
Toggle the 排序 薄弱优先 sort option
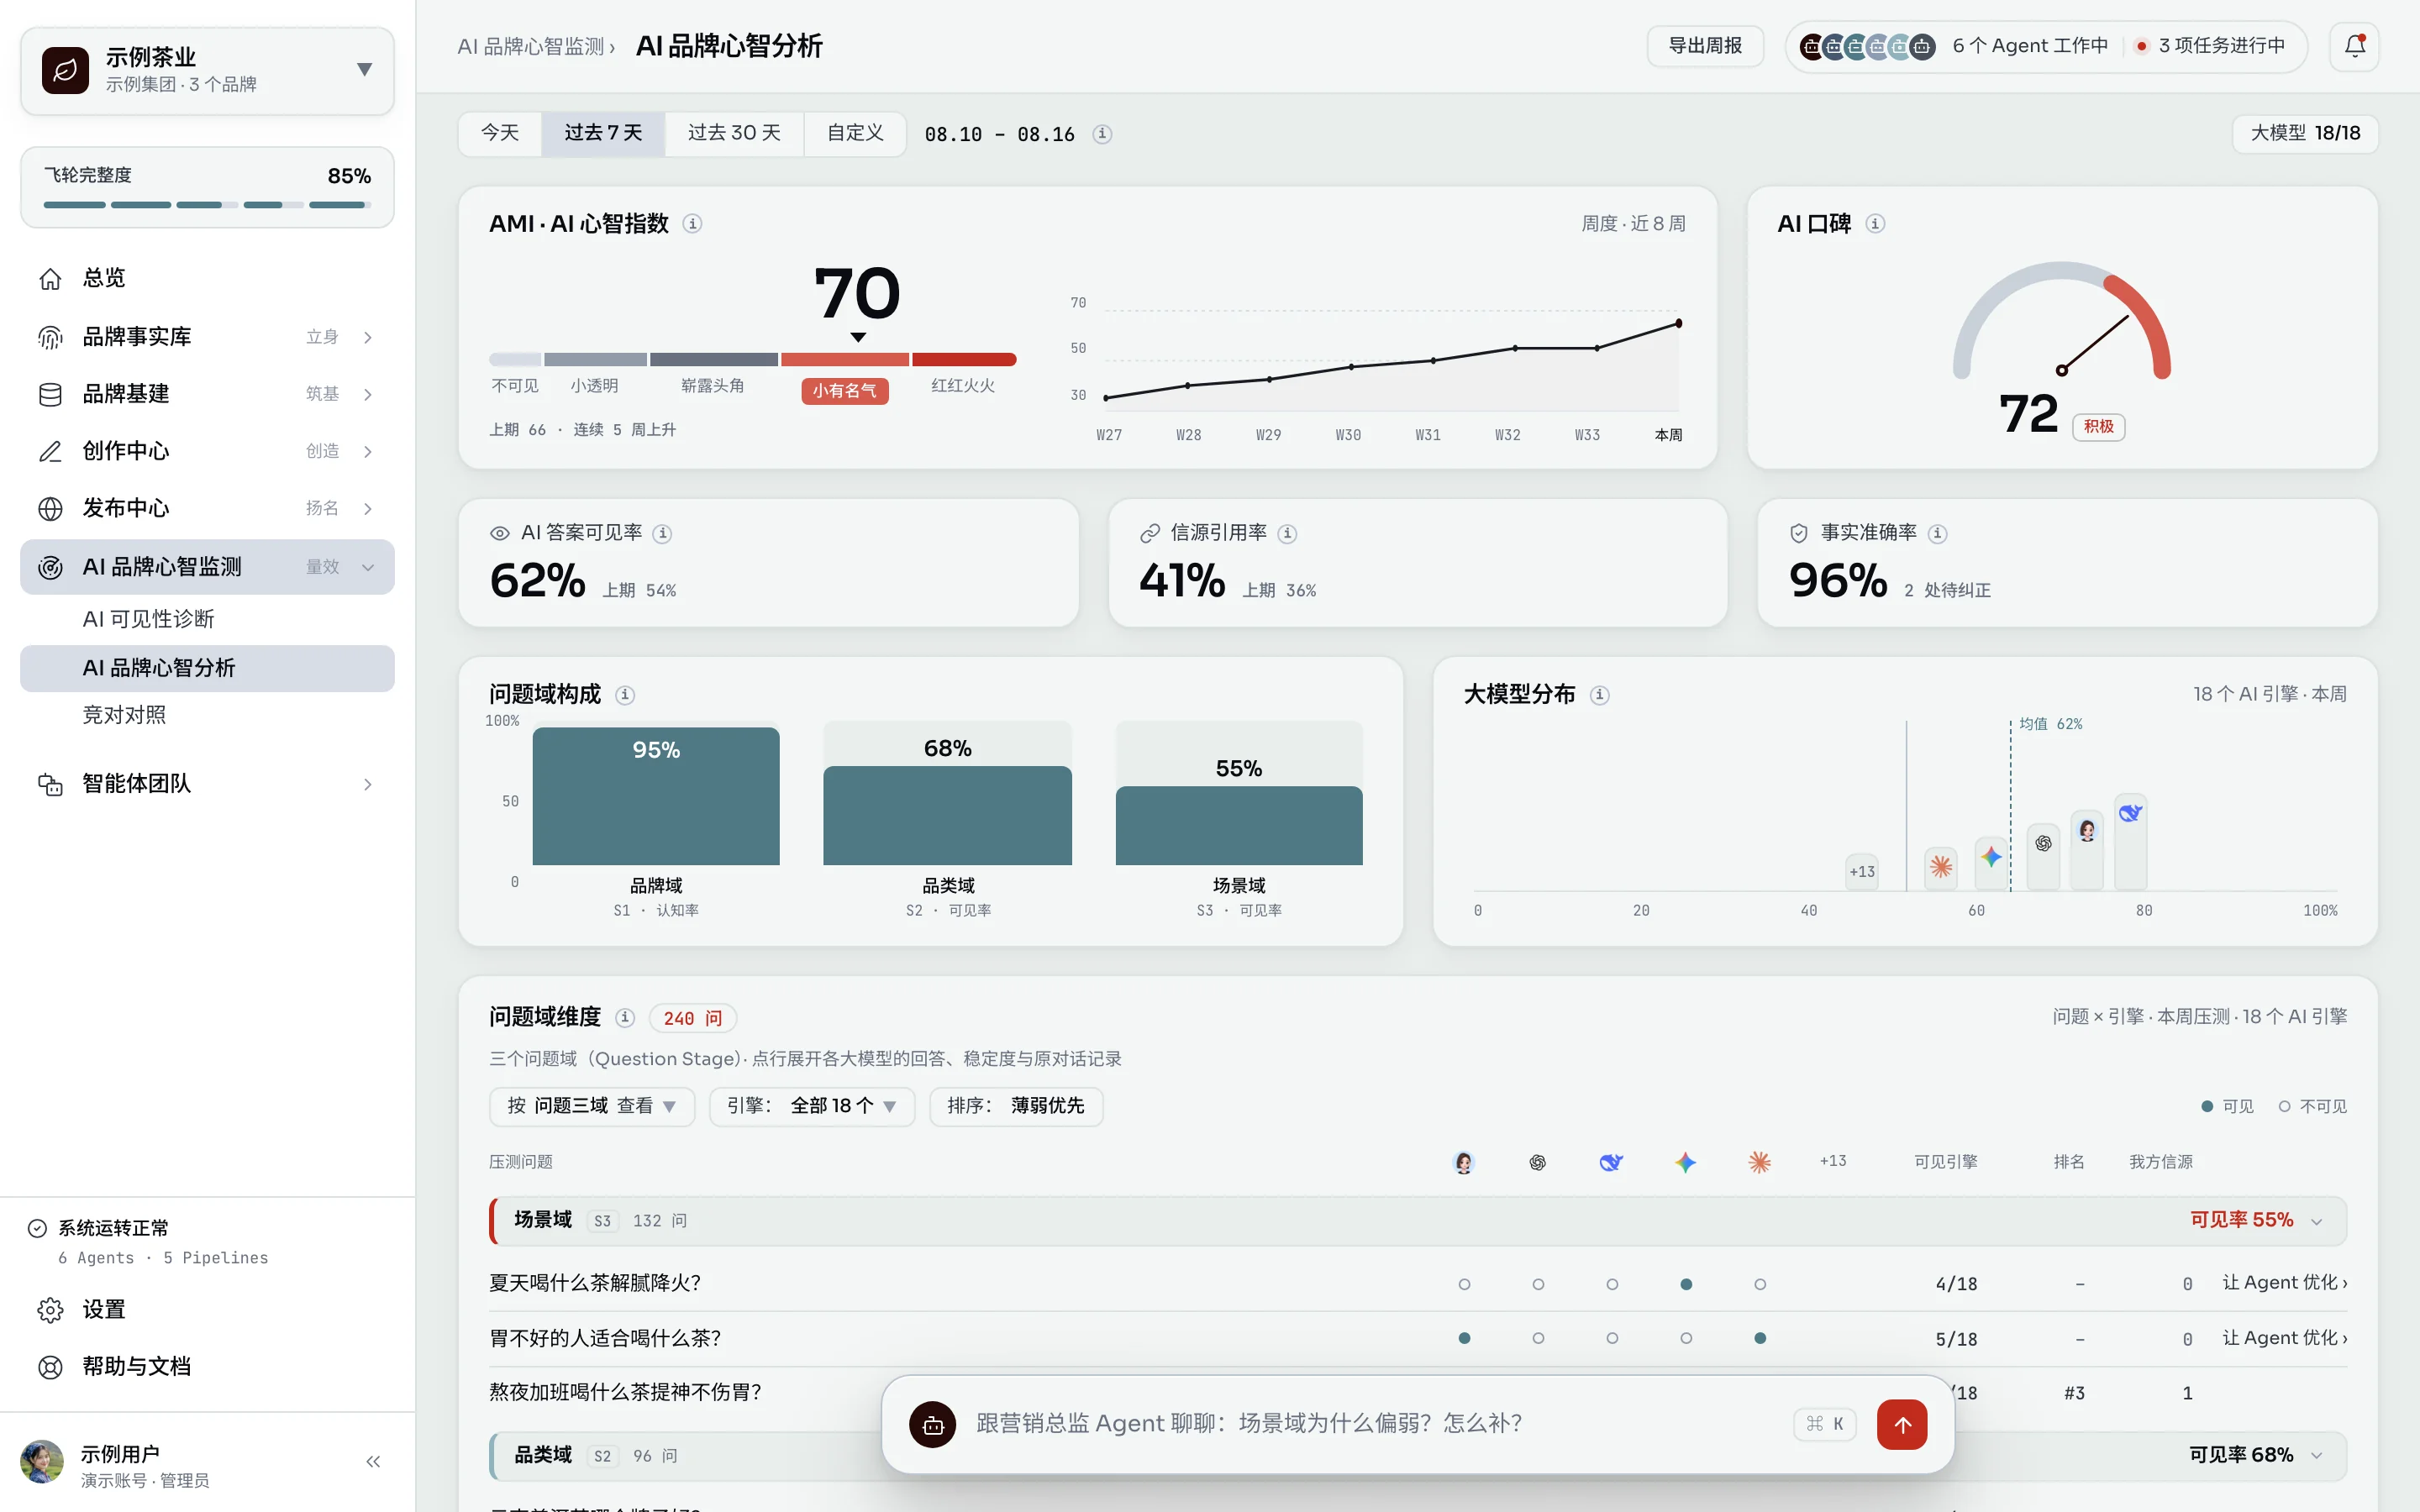tap(1016, 1106)
